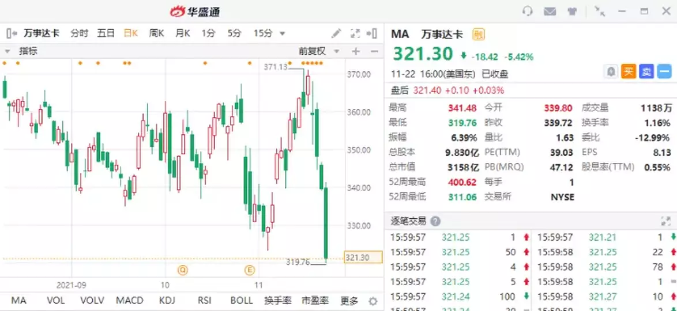
Task: Toggle the KDJ indicator
Action: coord(168,300)
